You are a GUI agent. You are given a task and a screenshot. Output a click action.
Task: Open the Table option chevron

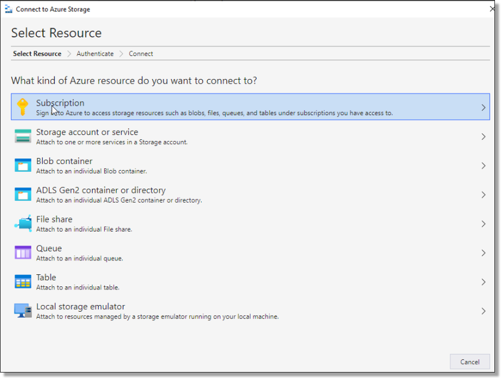click(x=483, y=282)
